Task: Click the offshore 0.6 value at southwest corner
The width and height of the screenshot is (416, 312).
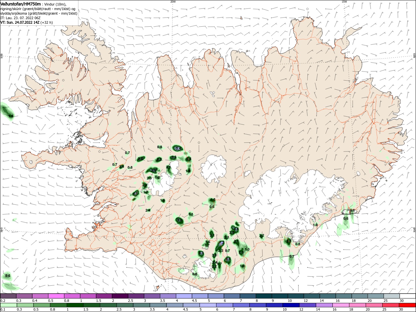Action: click(x=8, y=276)
